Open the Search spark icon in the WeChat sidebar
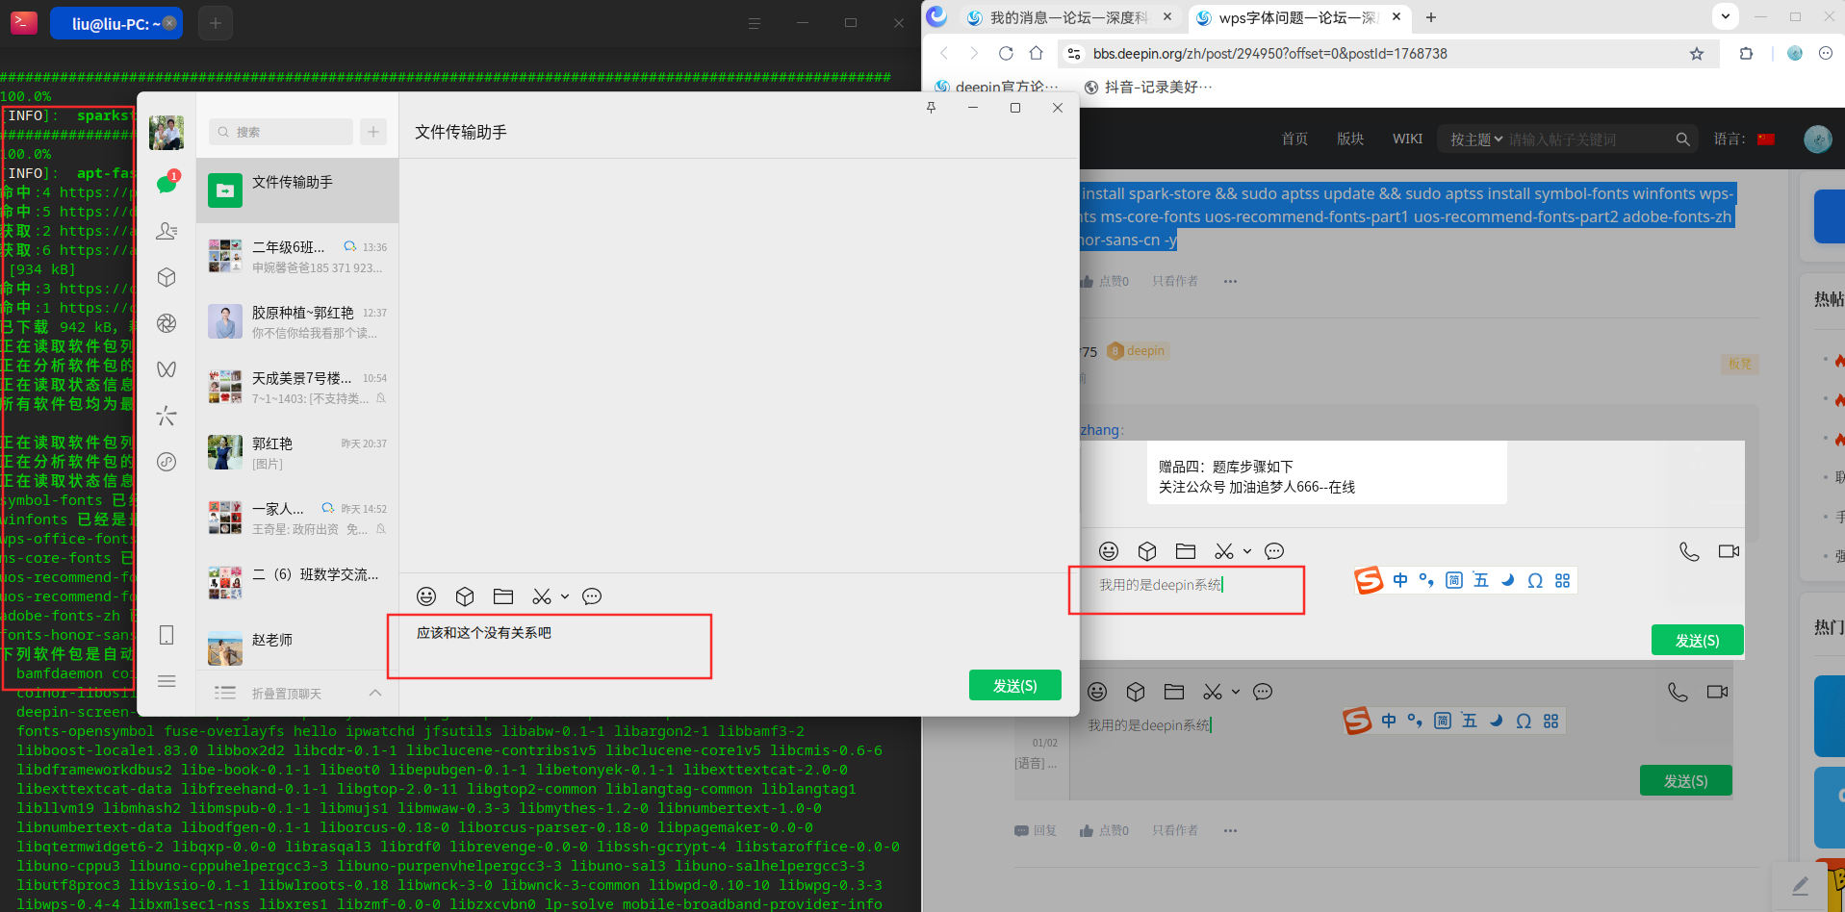 point(167,416)
